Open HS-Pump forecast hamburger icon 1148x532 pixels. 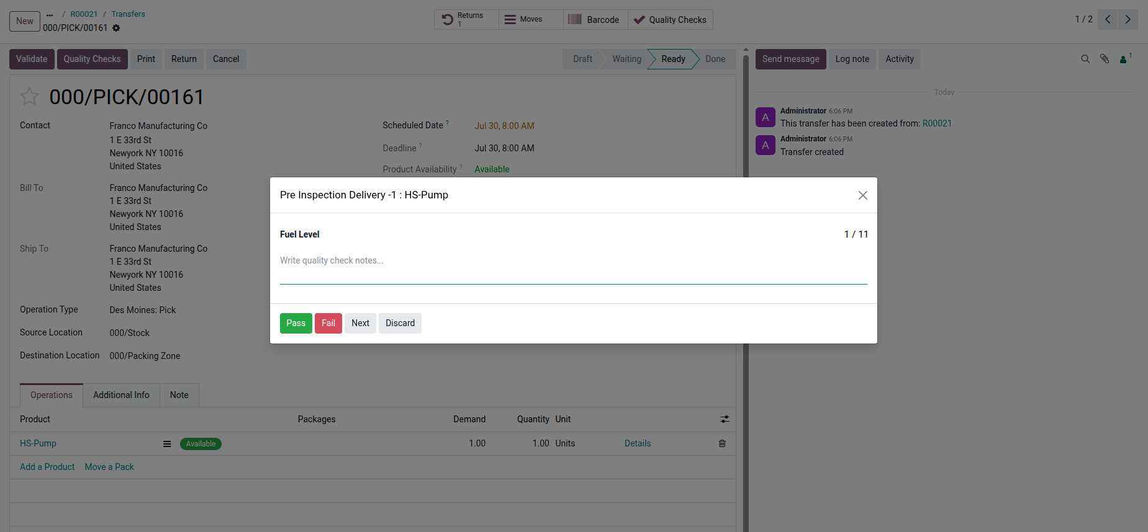tap(167, 444)
